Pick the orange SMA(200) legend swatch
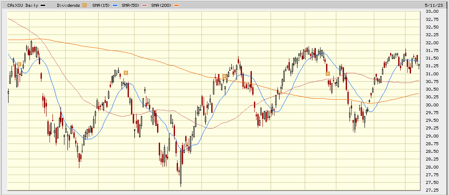449x195 pixels. click(177, 5)
